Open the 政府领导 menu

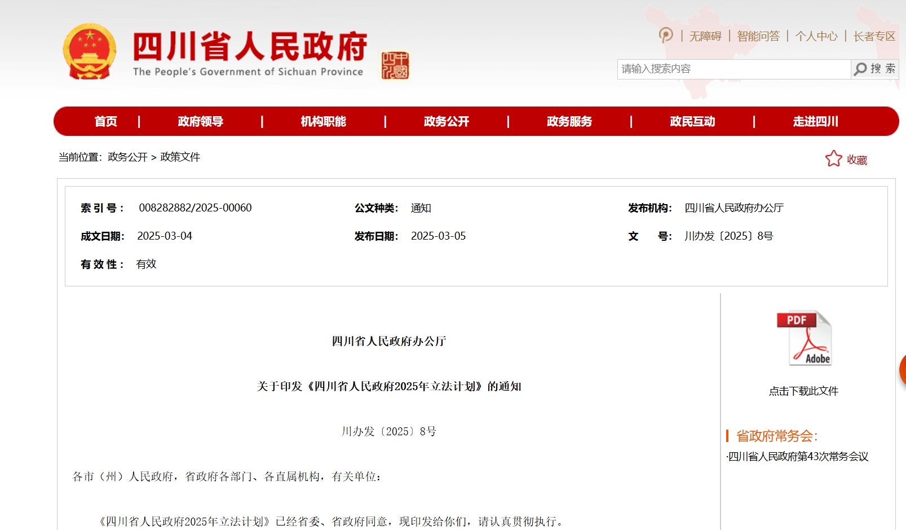click(x=200, y=121)
